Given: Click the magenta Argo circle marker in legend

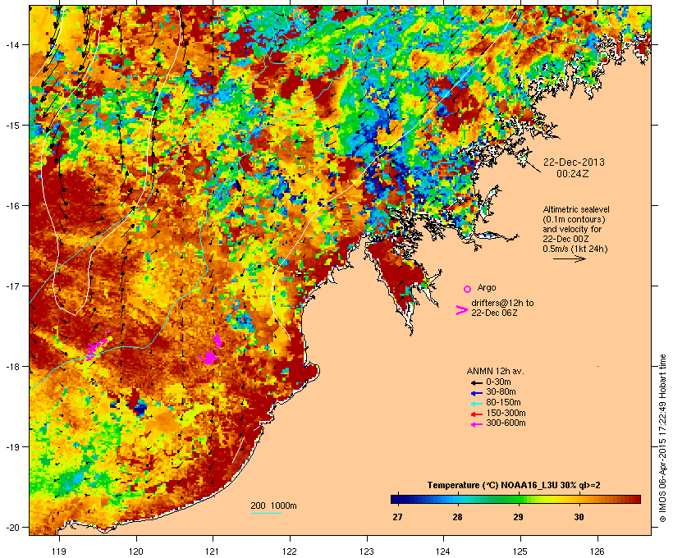Looking at the screenshot, I should [x=467, y=290].
